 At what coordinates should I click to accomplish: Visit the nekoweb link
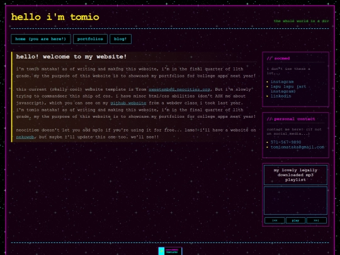point(25,137)
